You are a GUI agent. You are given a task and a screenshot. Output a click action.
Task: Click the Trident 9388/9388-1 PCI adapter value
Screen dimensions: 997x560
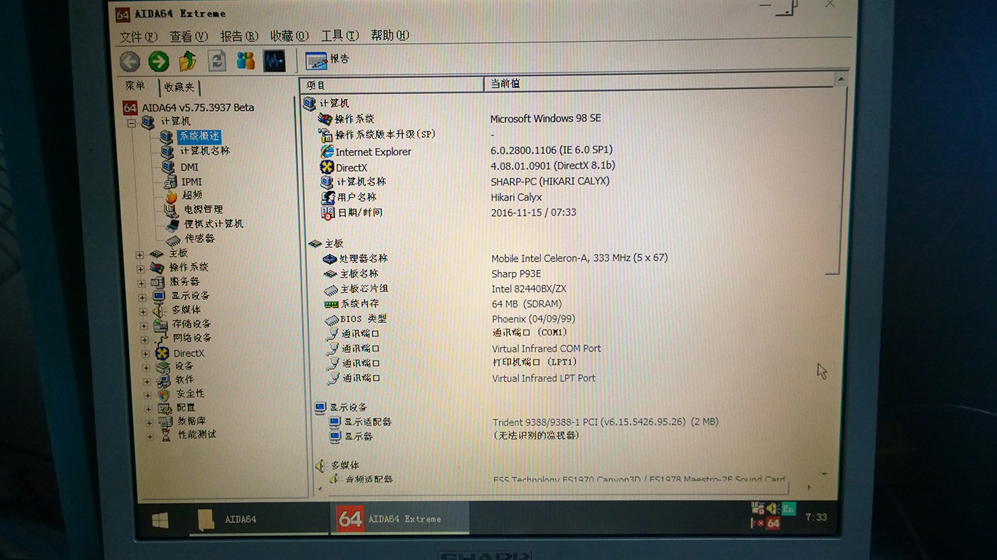click(605, 421)
